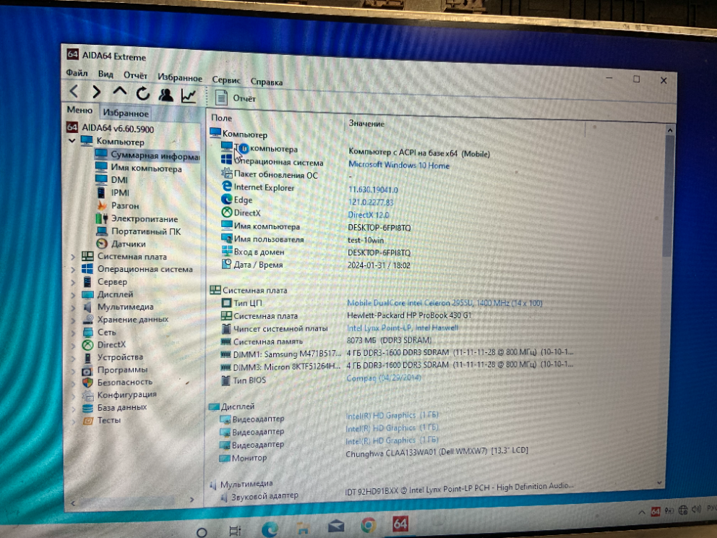Open the Internet Explorer version 11.630.19041.0 link
The width and height of the screenshot is (717, 538).
373,189
